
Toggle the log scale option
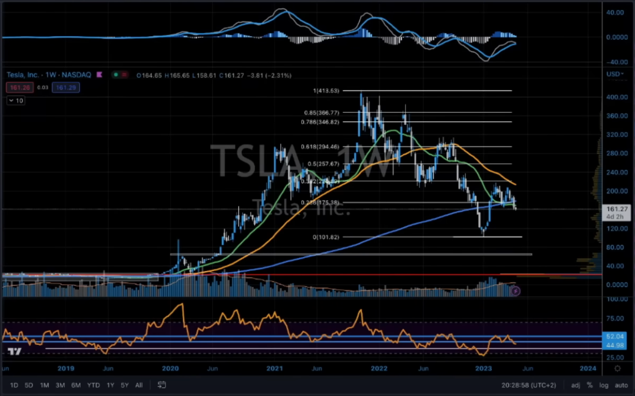coord(604,385)
